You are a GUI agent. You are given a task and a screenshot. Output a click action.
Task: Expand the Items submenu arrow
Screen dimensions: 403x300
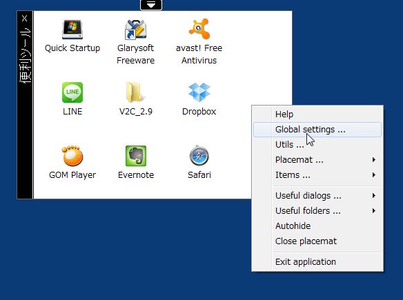(374, 175)
